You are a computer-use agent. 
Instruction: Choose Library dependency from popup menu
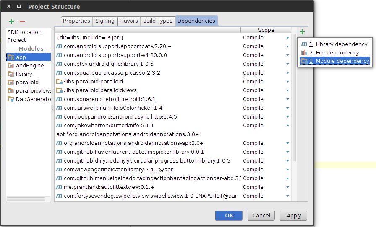334,44
